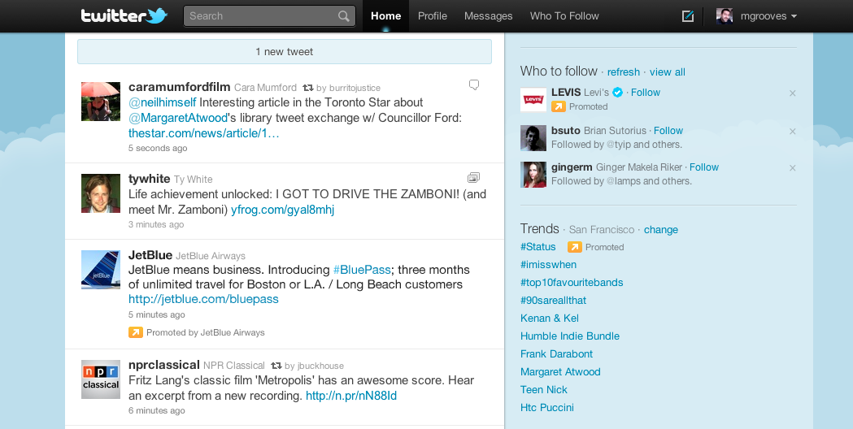Open the #BluePass hashtag link
This screenshot has height=429, width=853.
pyautogui.click(x=362, y=270)
